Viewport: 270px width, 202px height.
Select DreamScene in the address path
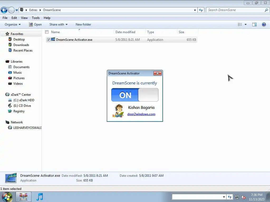coord(52,10)
